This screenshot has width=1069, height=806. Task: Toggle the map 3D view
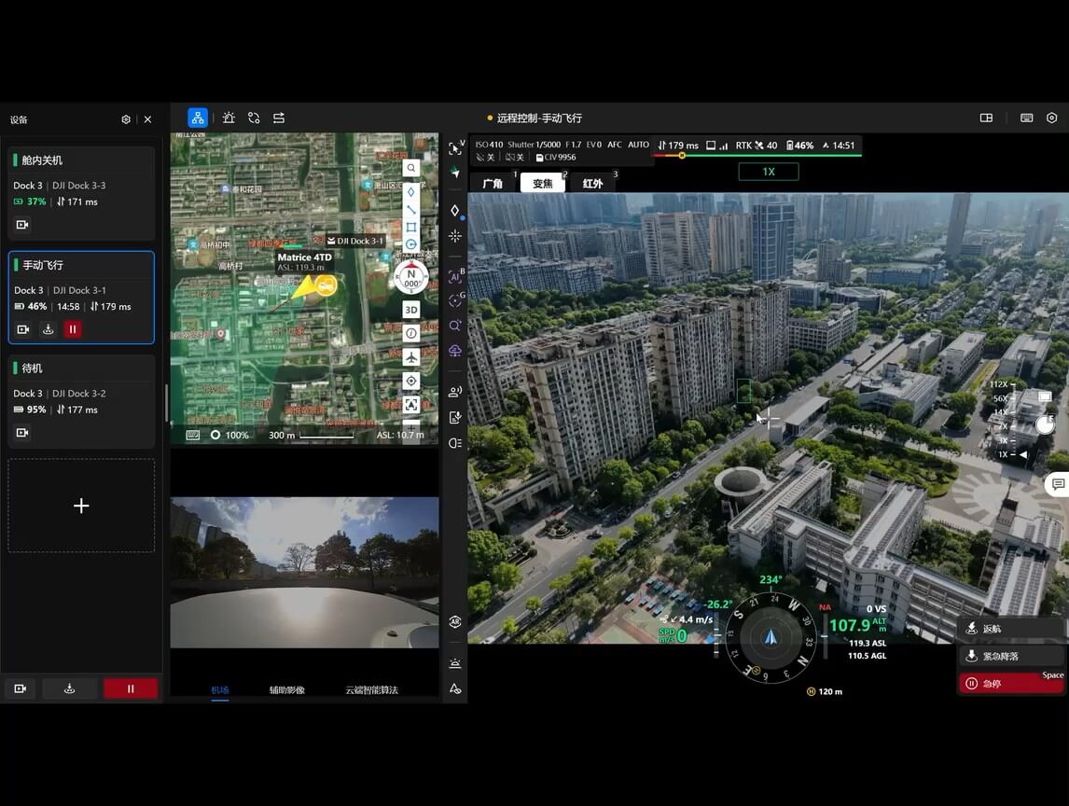[x=411, y=310]
